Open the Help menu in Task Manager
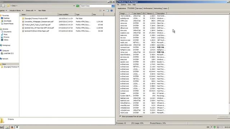 click(134, 5)
